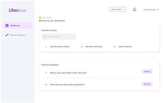Click the Take tutorial button
This screenshot has height=103, width=164.
pyautogui.click(x=118, y=9)
